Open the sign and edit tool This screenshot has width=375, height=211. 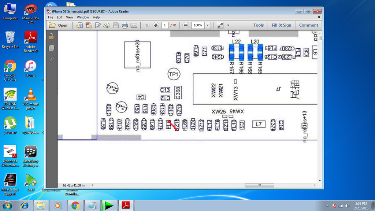pos(98,25)
